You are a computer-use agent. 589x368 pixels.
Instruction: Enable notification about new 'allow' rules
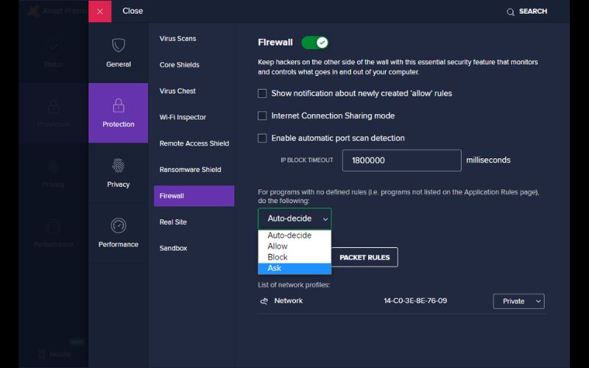[262, 93]
